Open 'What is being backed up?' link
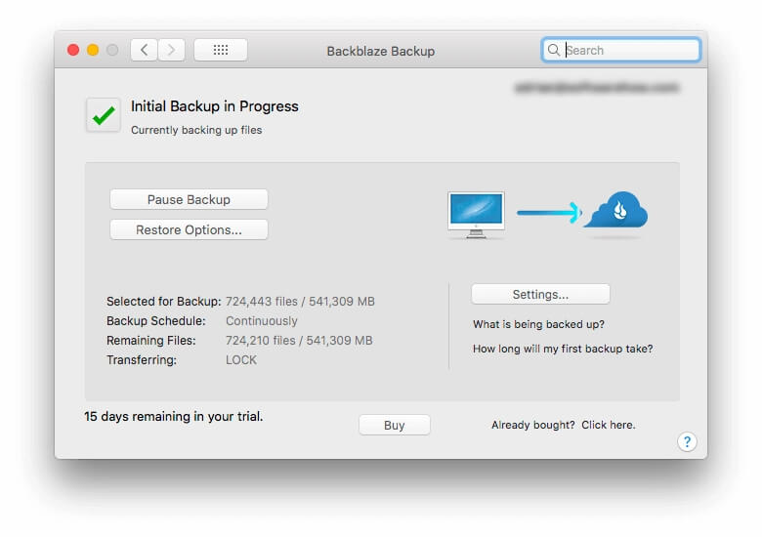762x537 pixels. click(538, 324)
